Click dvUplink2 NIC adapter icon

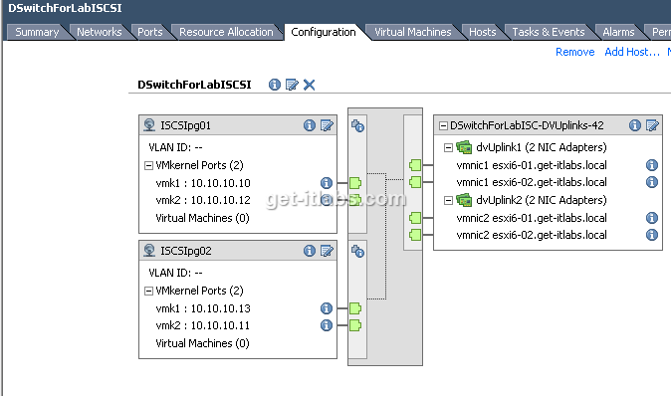pos(464,200)
